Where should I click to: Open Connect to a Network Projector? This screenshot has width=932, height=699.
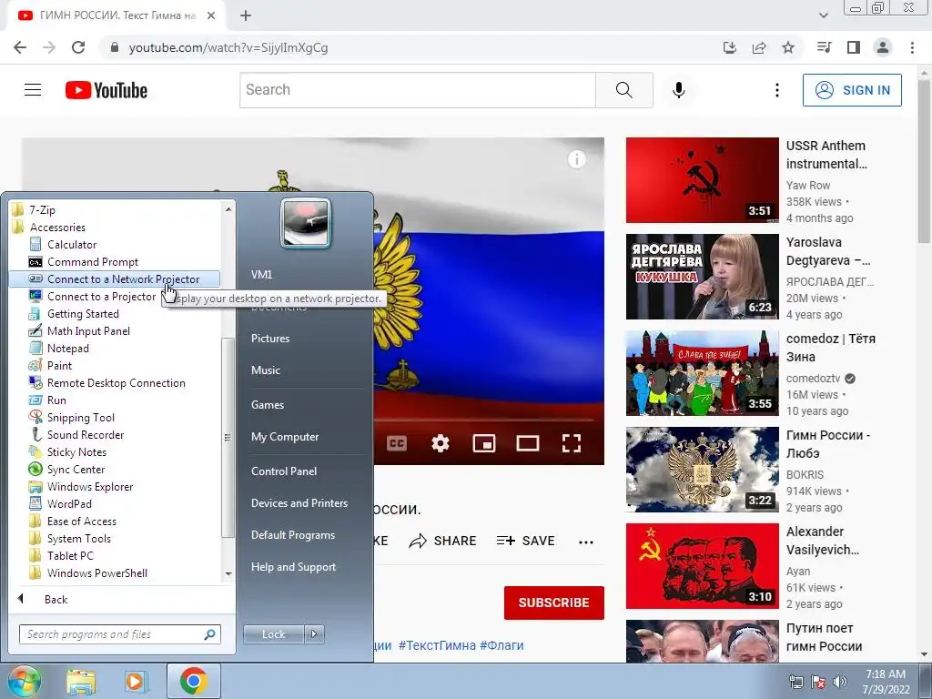pos(114,279)
